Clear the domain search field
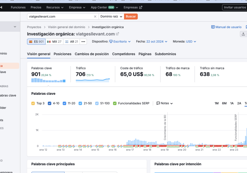The image size is (247, 173). tap(95, 16)
